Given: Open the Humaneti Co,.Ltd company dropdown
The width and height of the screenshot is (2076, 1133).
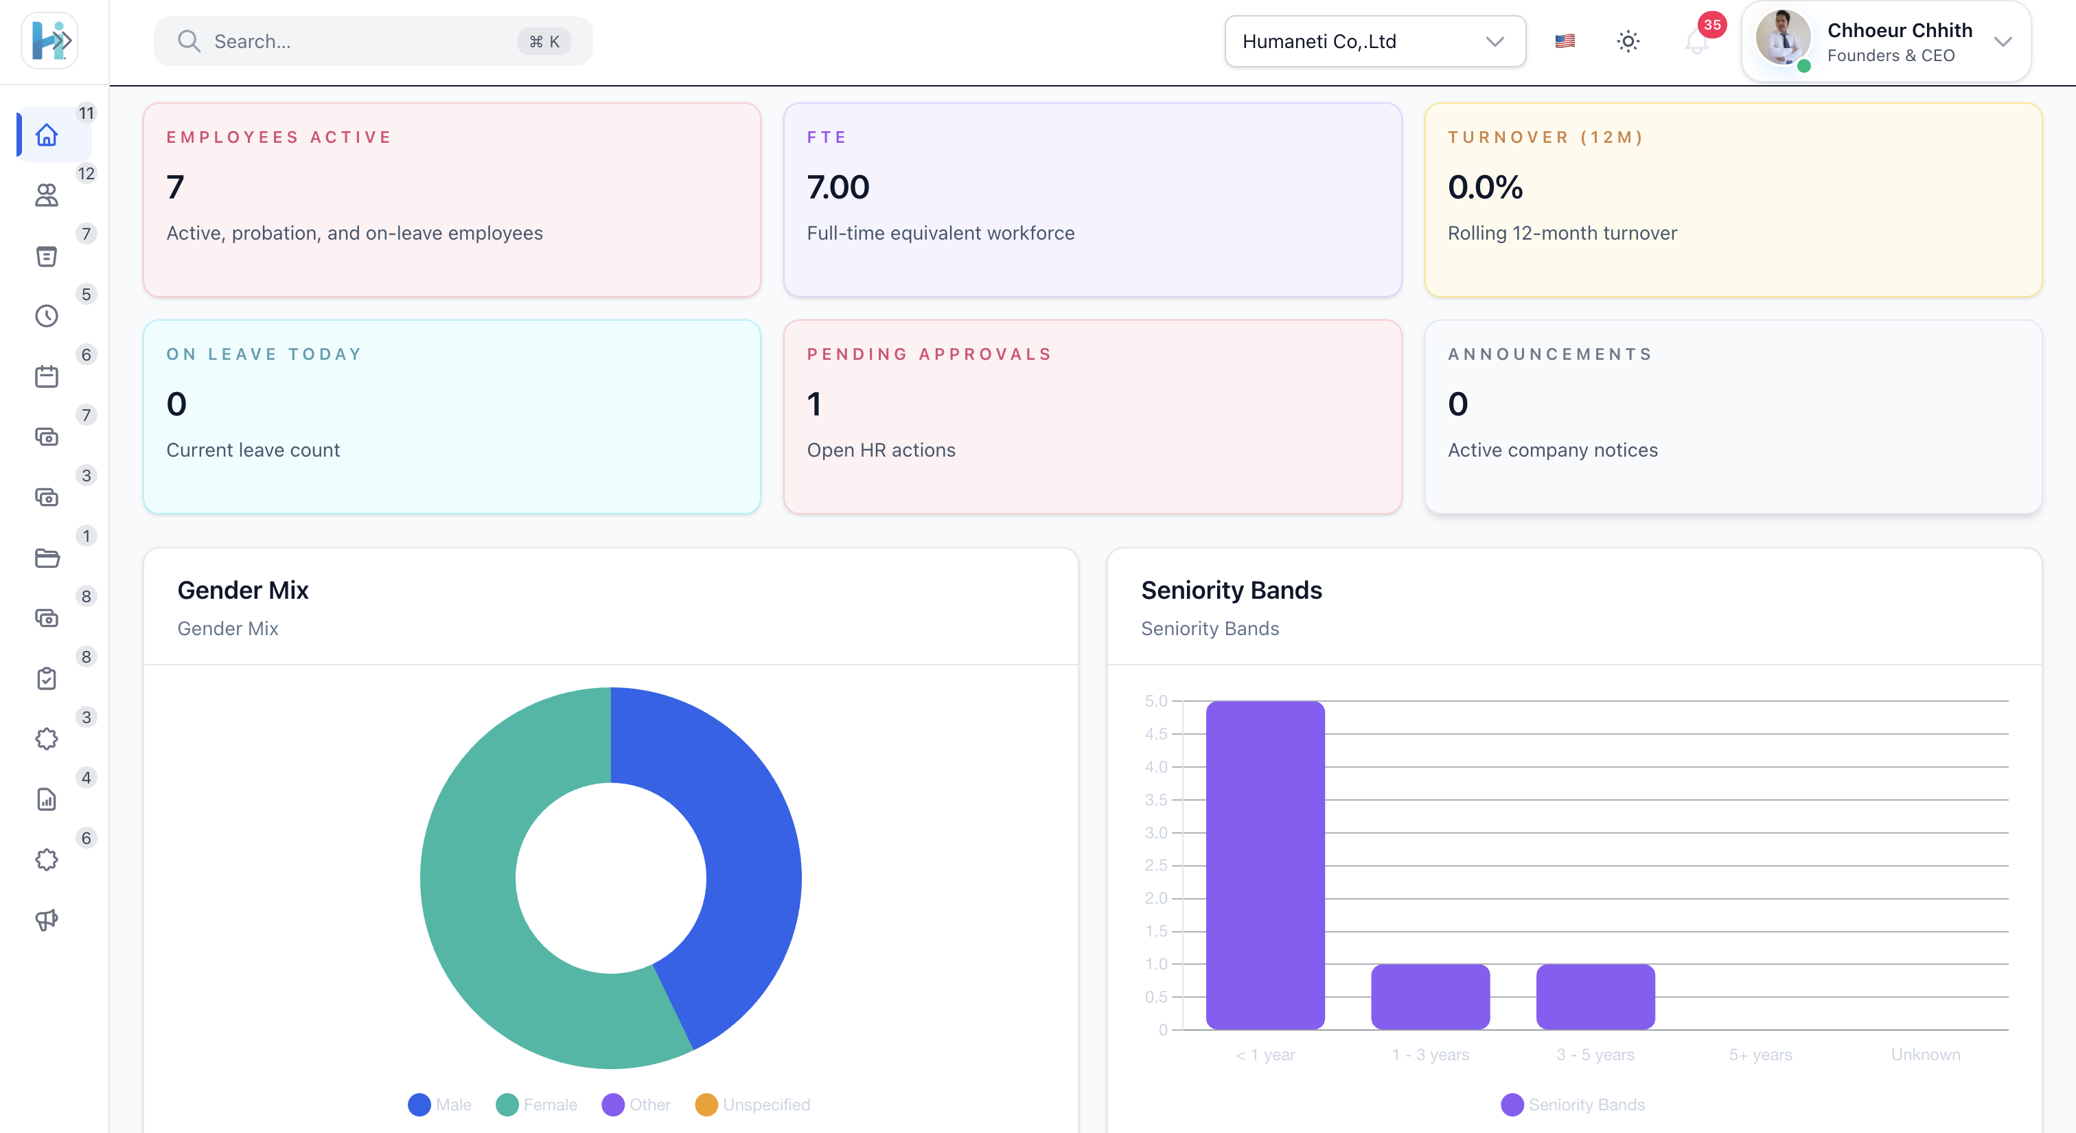Looking at the screenshot, I should click(x=1375, y=41).
